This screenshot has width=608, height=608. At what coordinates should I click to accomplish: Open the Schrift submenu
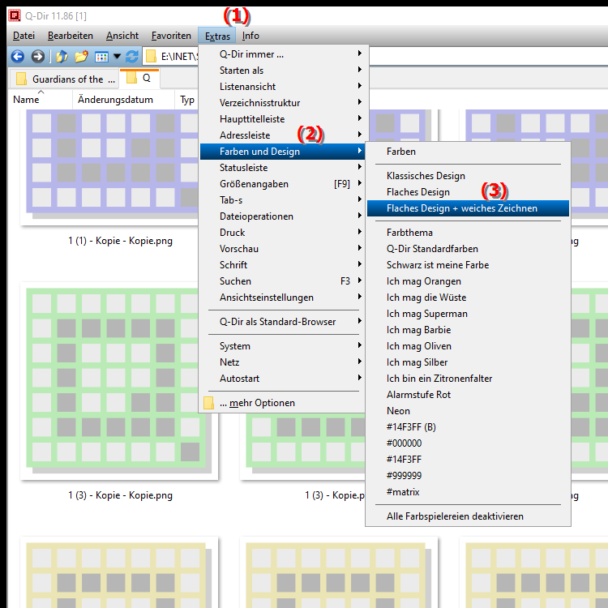click(282, 265)
